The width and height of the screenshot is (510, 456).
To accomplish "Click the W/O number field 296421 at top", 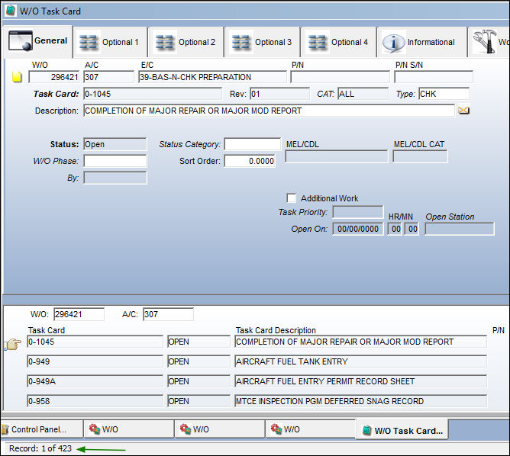I will click(53, 77).
